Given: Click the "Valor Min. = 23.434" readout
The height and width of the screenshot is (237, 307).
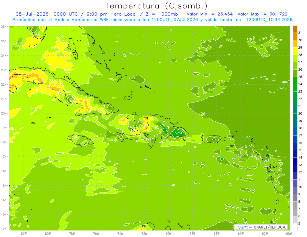Looking at the screenshot, I should pos(210,14).
